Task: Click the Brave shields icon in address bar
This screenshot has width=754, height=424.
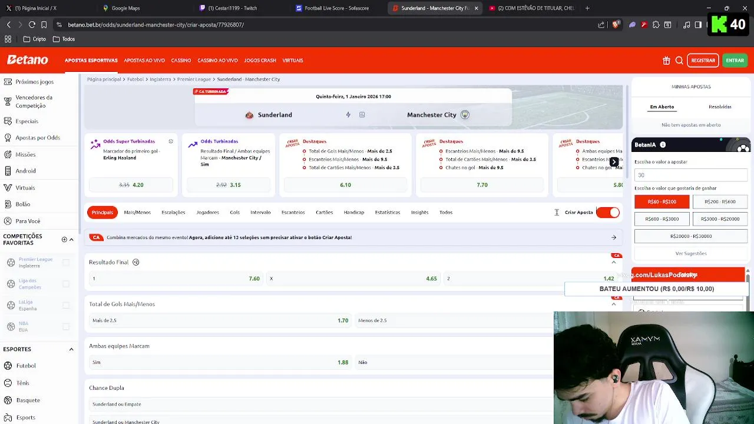Action: tap(616, 25)
